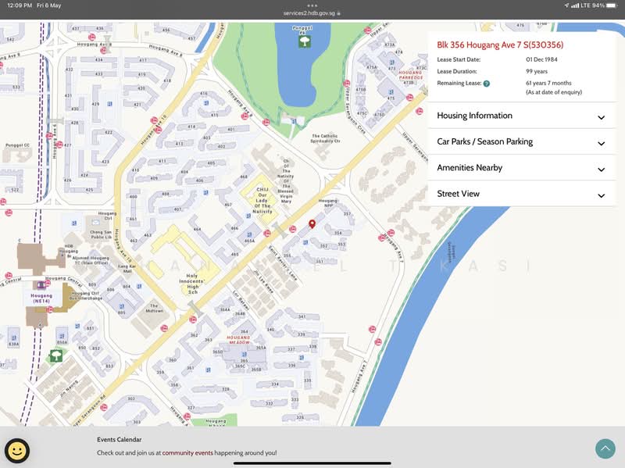Open the smiley face feedback button
Screen dimensions: 625x468
[16, 451]
